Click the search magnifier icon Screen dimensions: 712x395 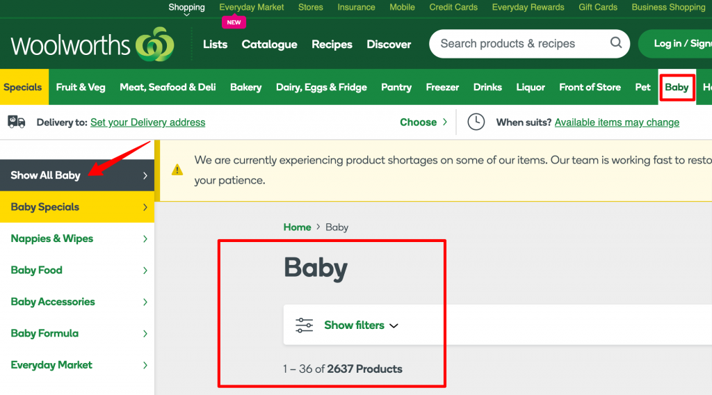pos(616,42)
